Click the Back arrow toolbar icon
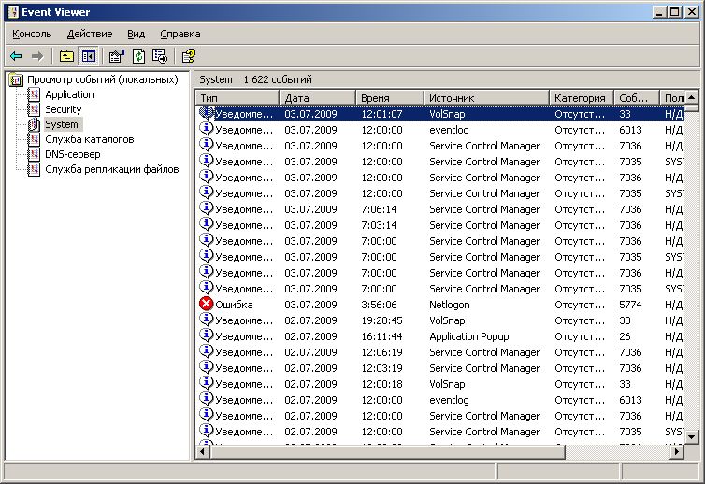705x484 pixels. point(16,56)
